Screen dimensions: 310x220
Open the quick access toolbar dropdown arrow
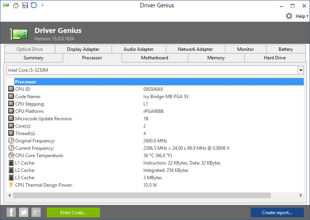click(x=42, y=5)
